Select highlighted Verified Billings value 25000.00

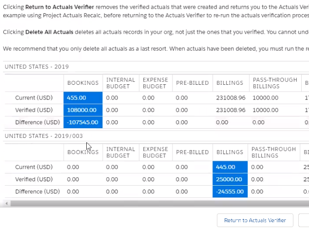point(229,179)
